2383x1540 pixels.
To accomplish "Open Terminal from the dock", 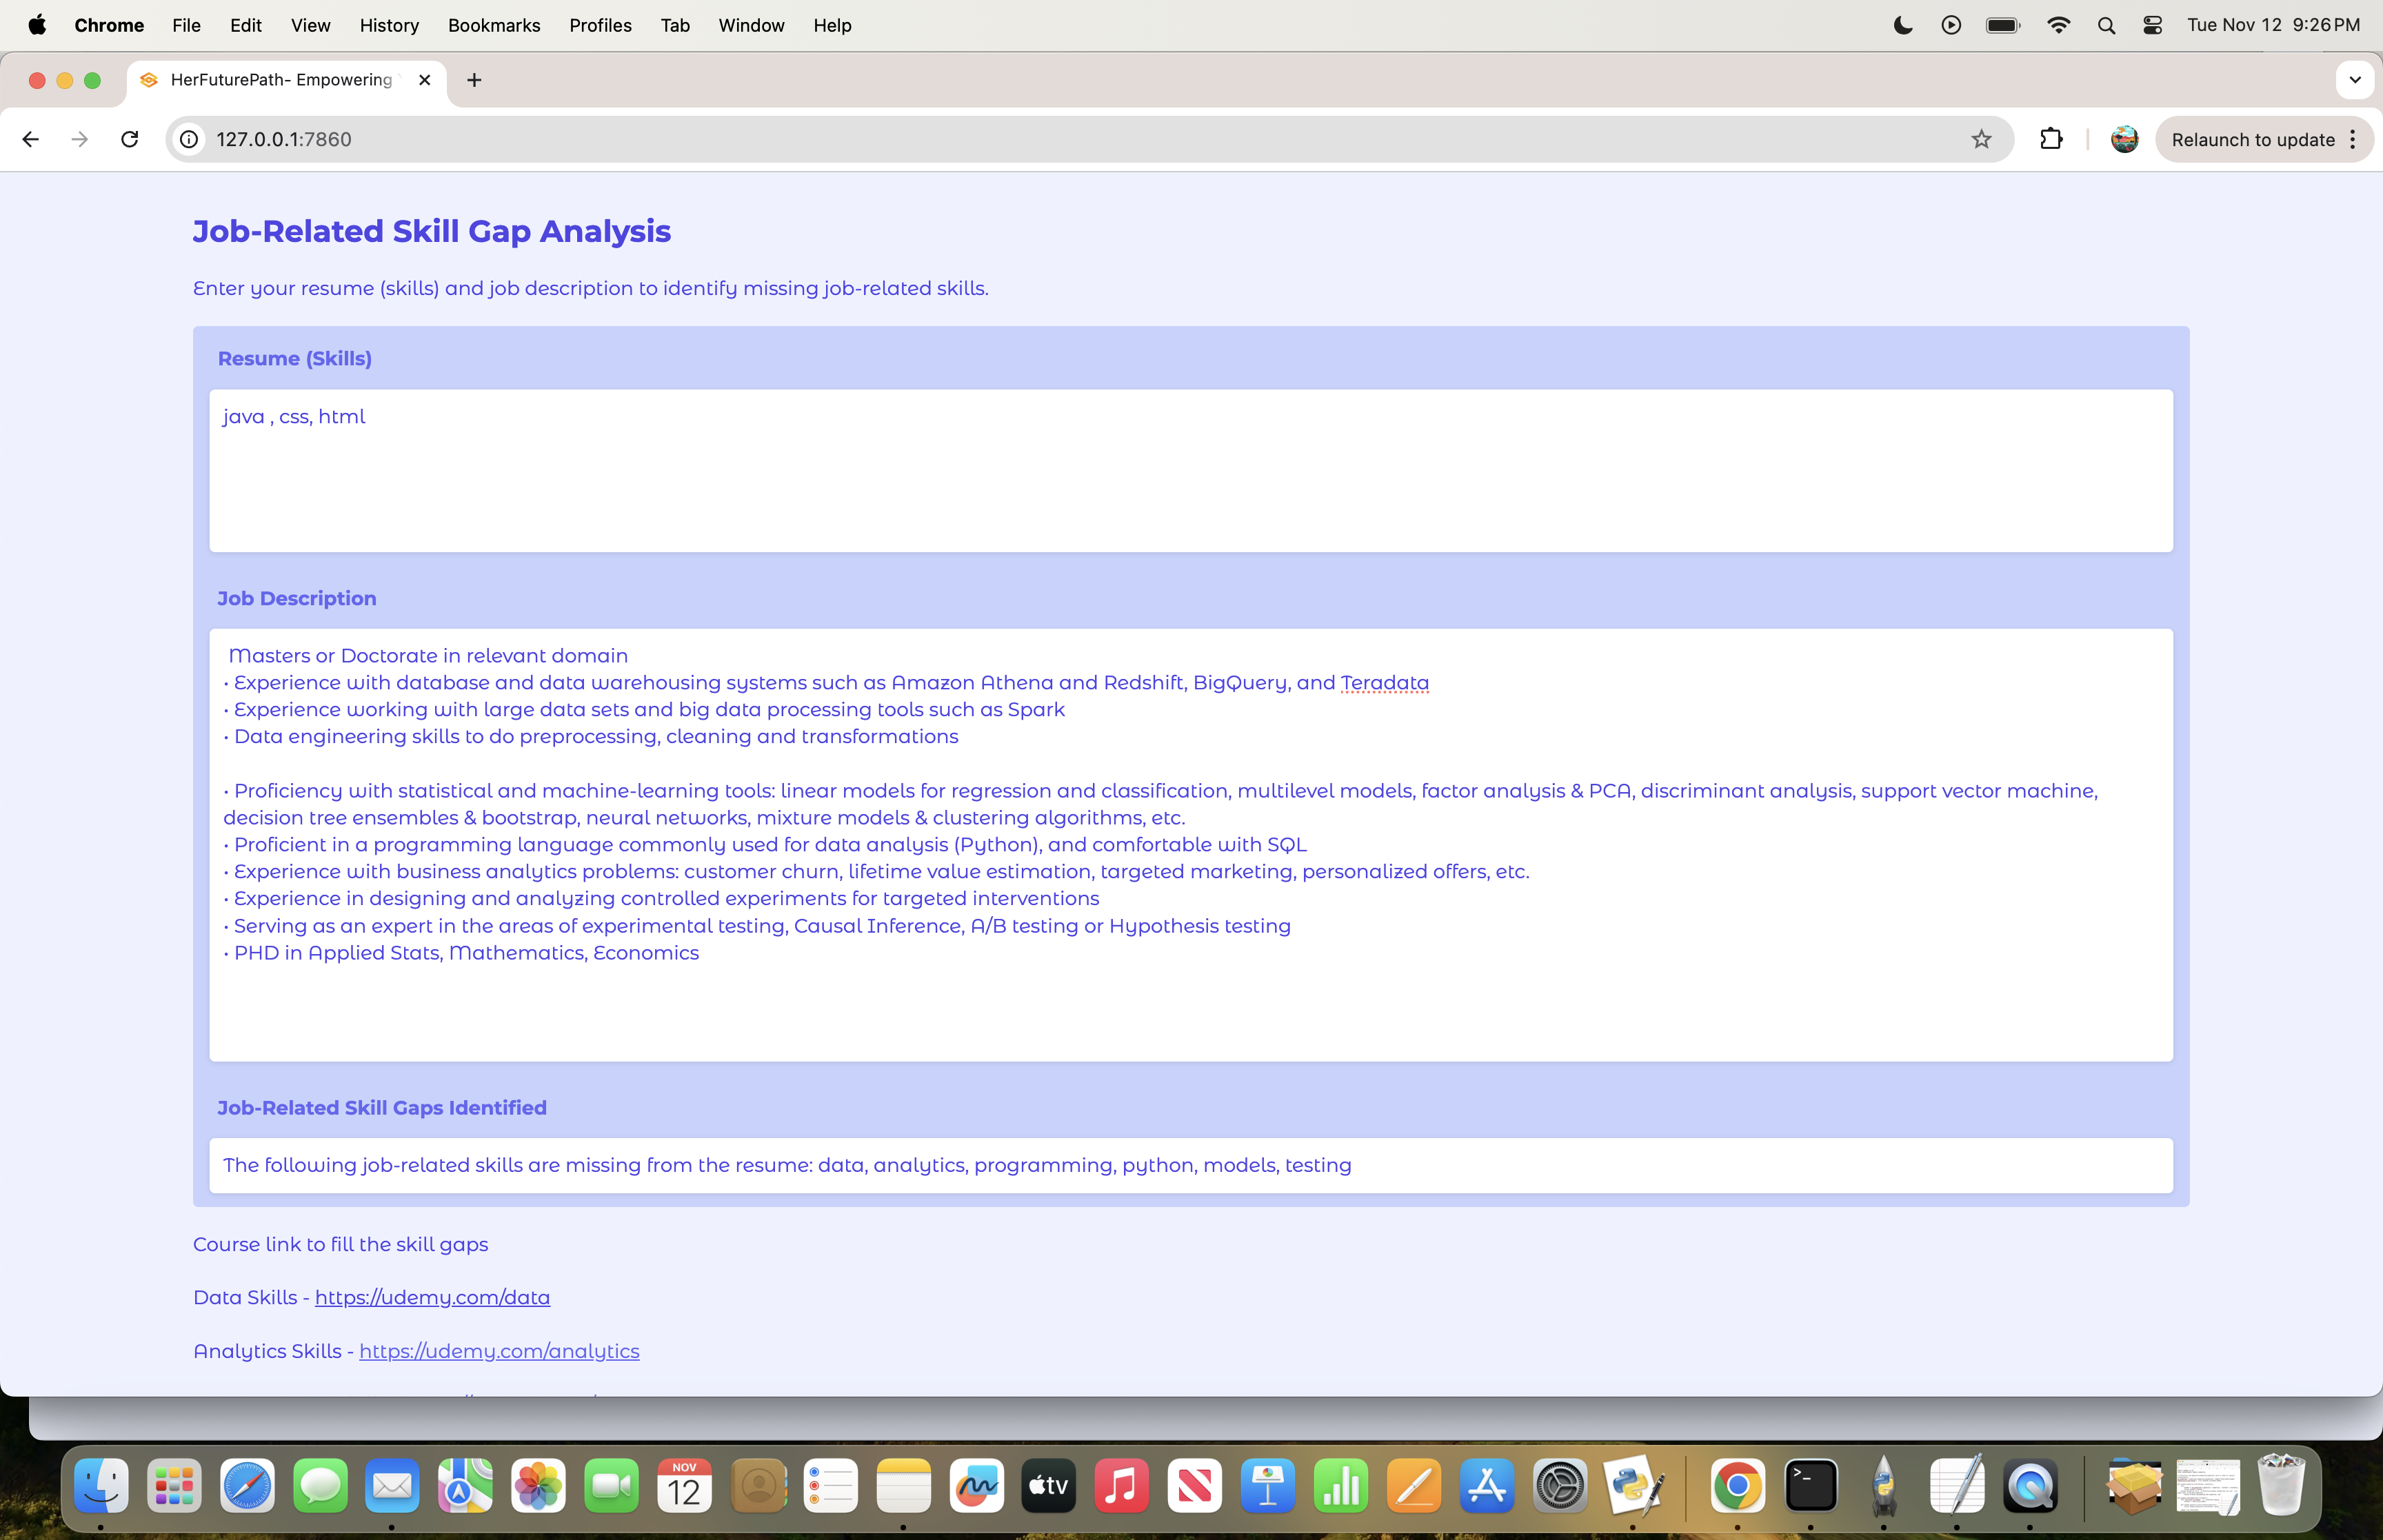I will tap(1811, 1485).
